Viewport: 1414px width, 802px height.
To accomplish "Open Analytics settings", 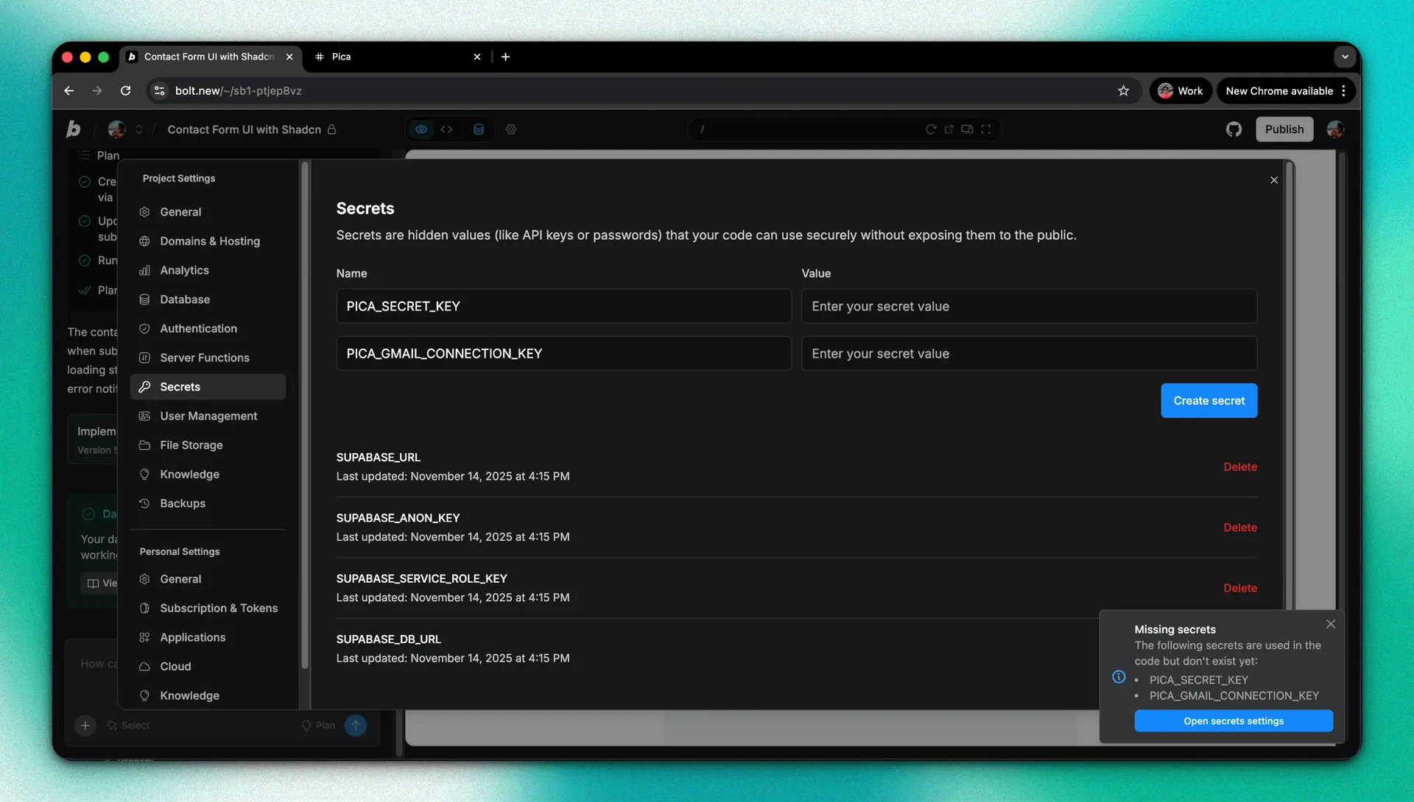I will coord(208,270).
